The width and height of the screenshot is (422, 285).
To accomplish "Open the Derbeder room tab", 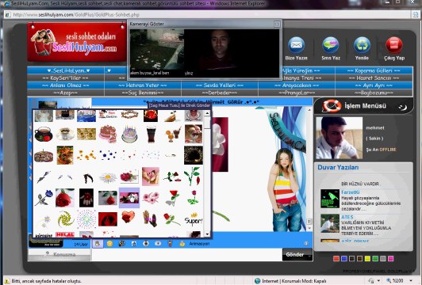I will coord(220,93).
